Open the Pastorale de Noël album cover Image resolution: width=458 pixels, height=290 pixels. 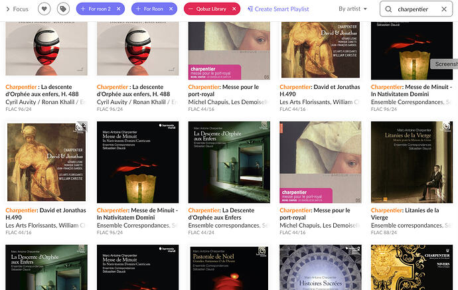[229, 267]
